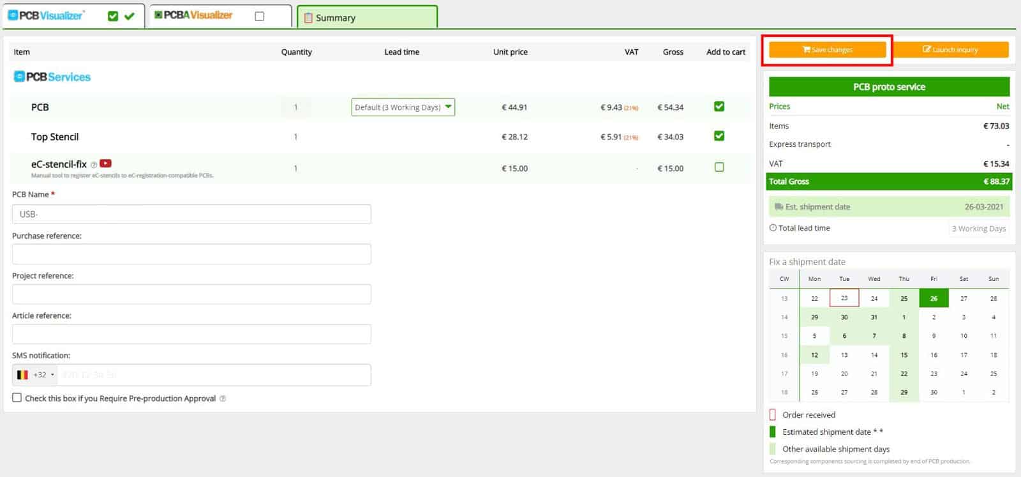This screenshot has height=477, width=1021.
Task: Click the PCB item row name
Action: pos(40,107)
